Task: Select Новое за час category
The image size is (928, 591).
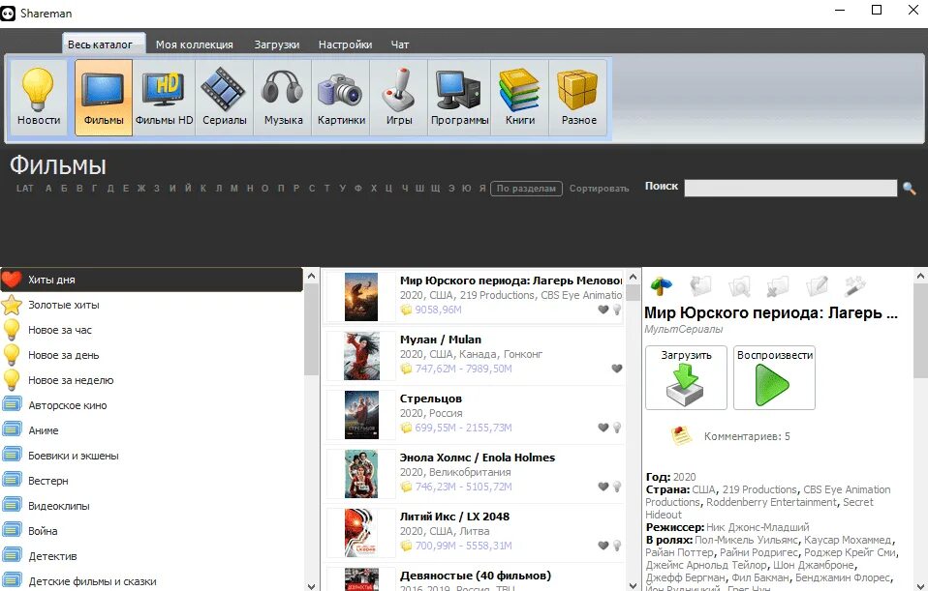Action: (151, 330)
